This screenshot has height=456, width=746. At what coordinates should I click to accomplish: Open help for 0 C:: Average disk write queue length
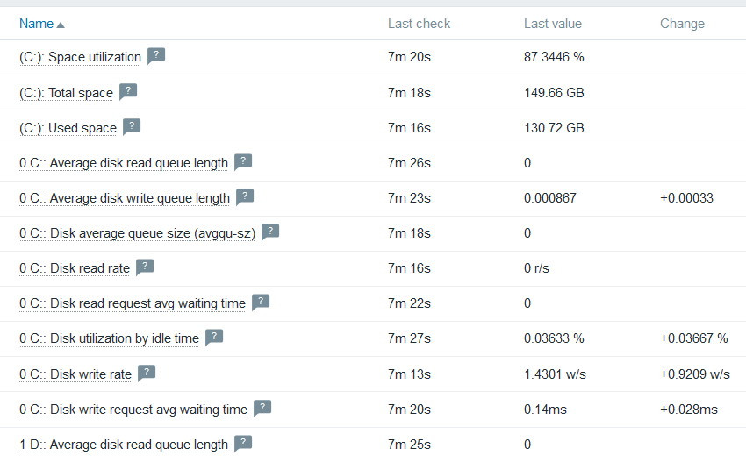245,196
